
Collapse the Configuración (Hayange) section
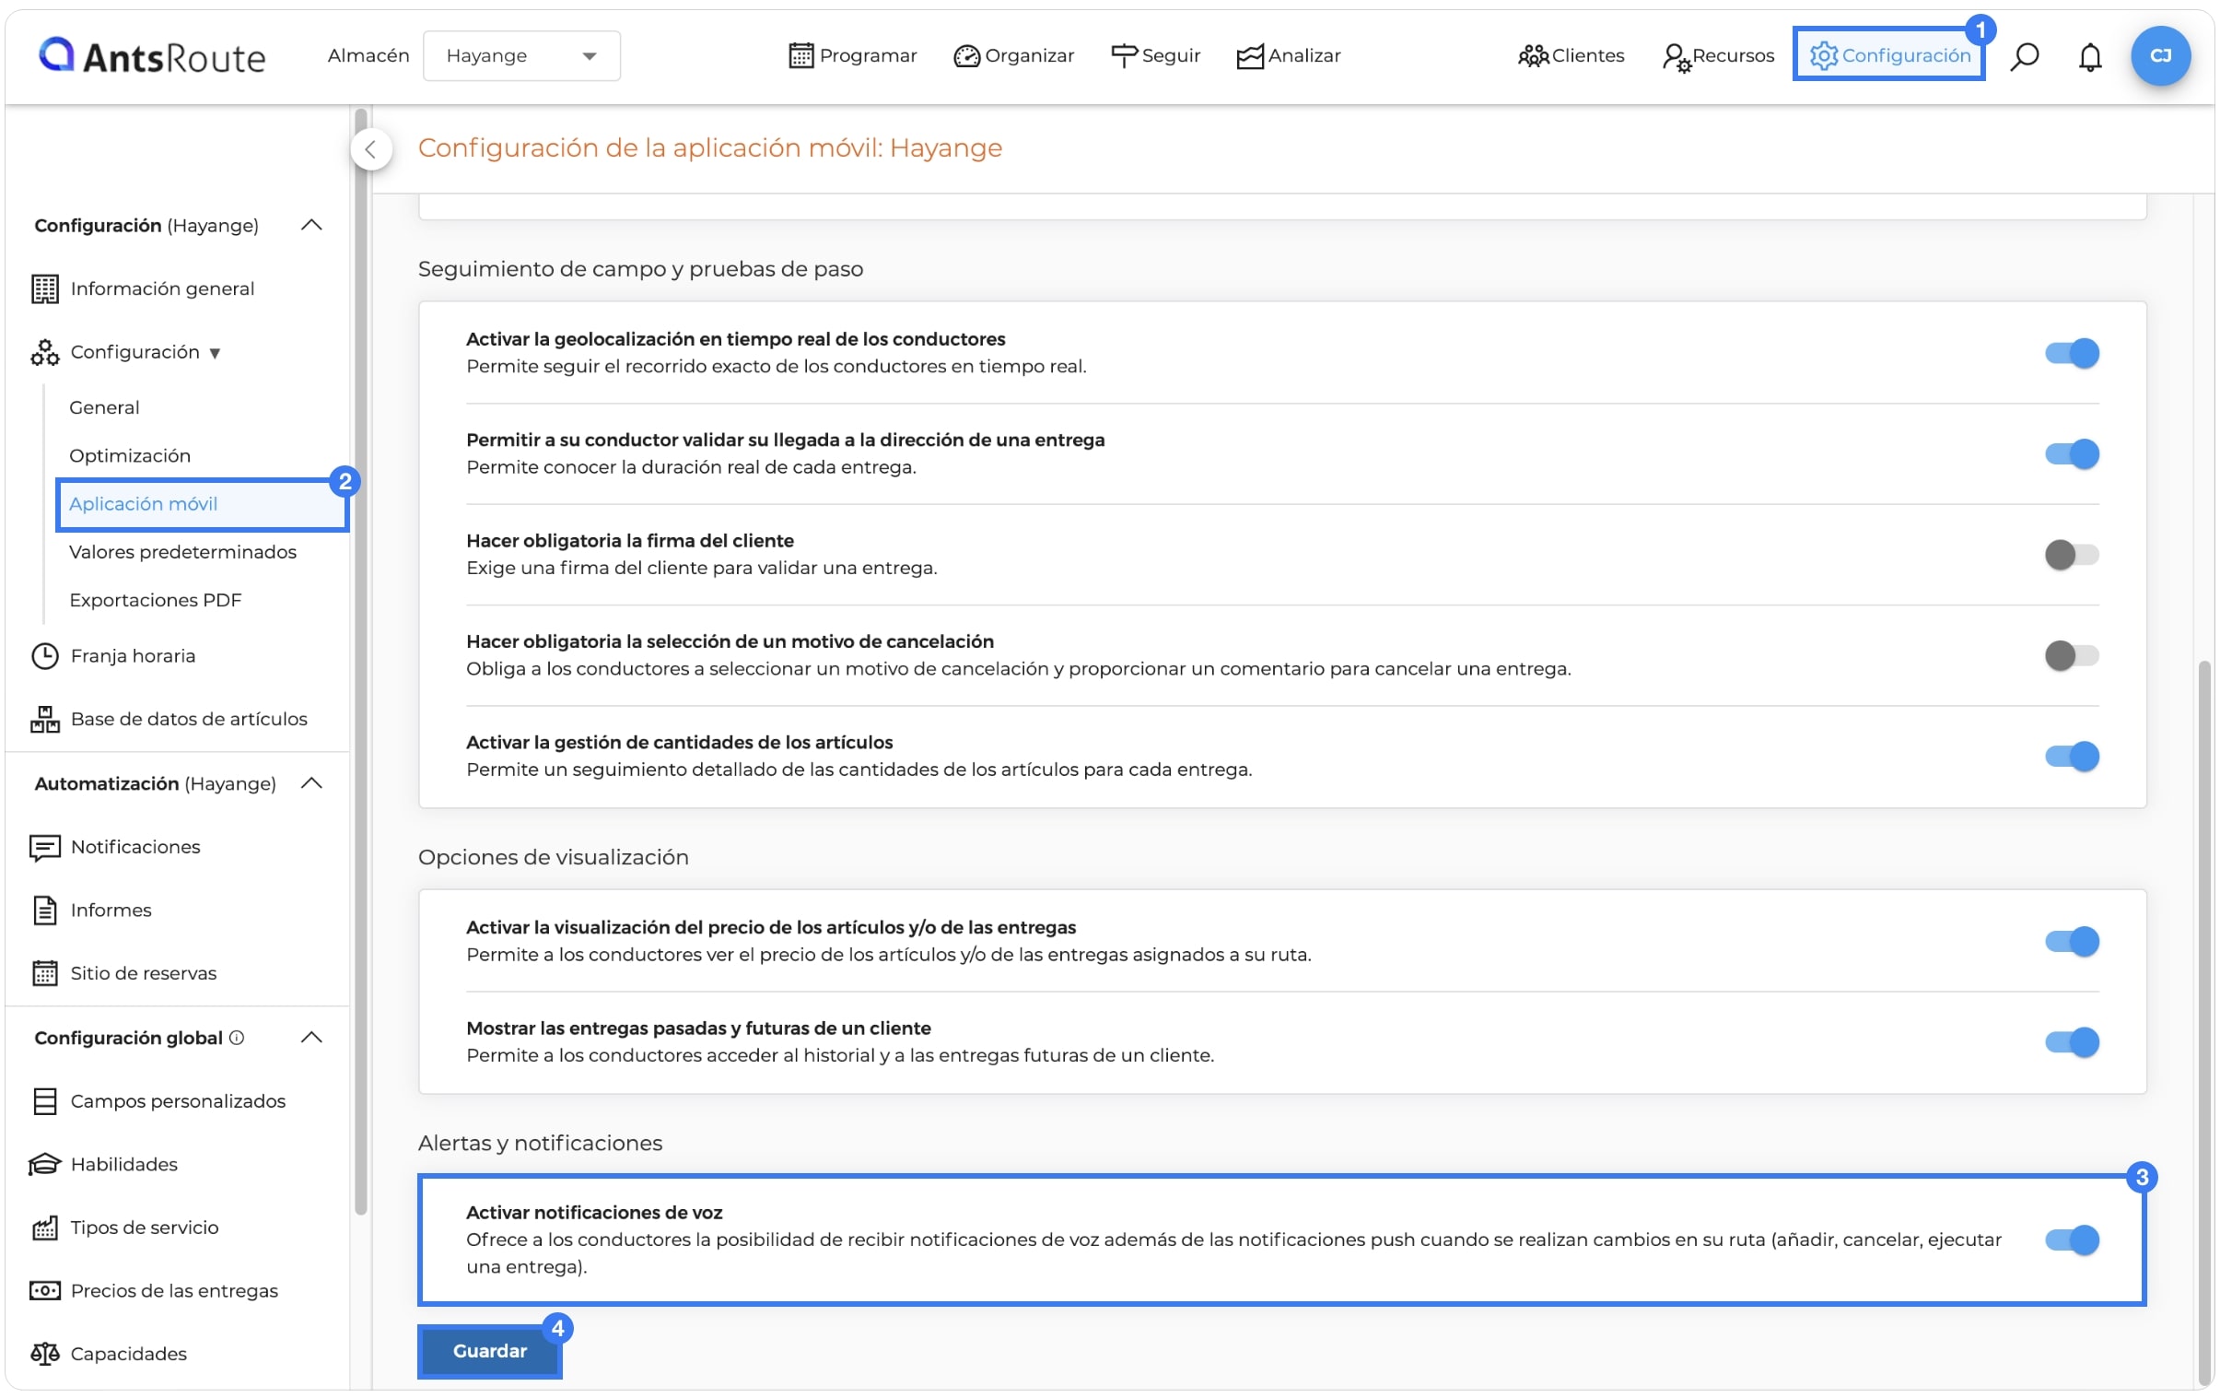[311, 225]
